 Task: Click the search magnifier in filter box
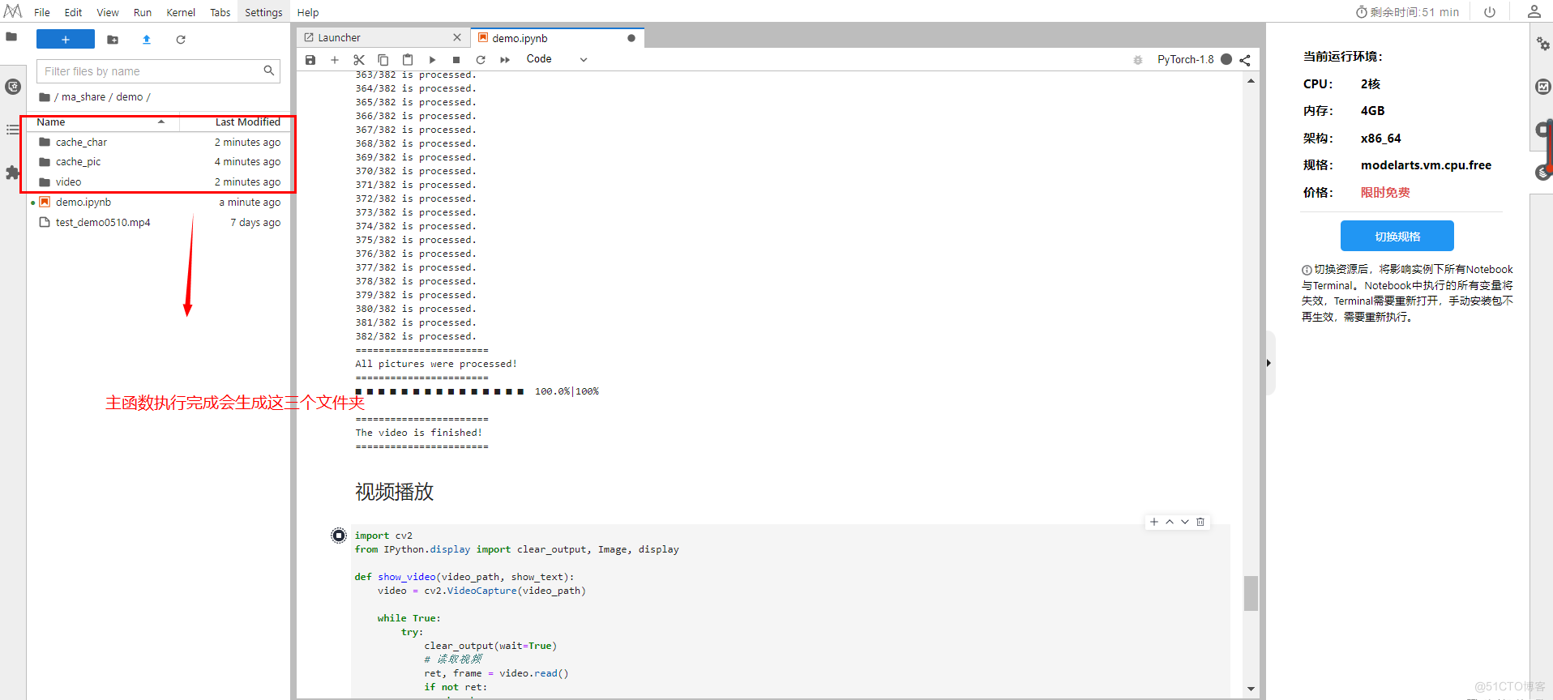pos(269,70)
